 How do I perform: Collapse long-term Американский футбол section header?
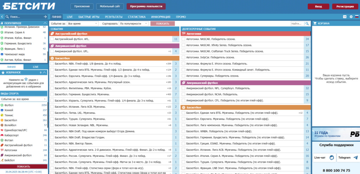(x=245, y=83)
